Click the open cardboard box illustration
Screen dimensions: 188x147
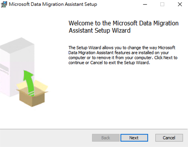click(32, 94)
